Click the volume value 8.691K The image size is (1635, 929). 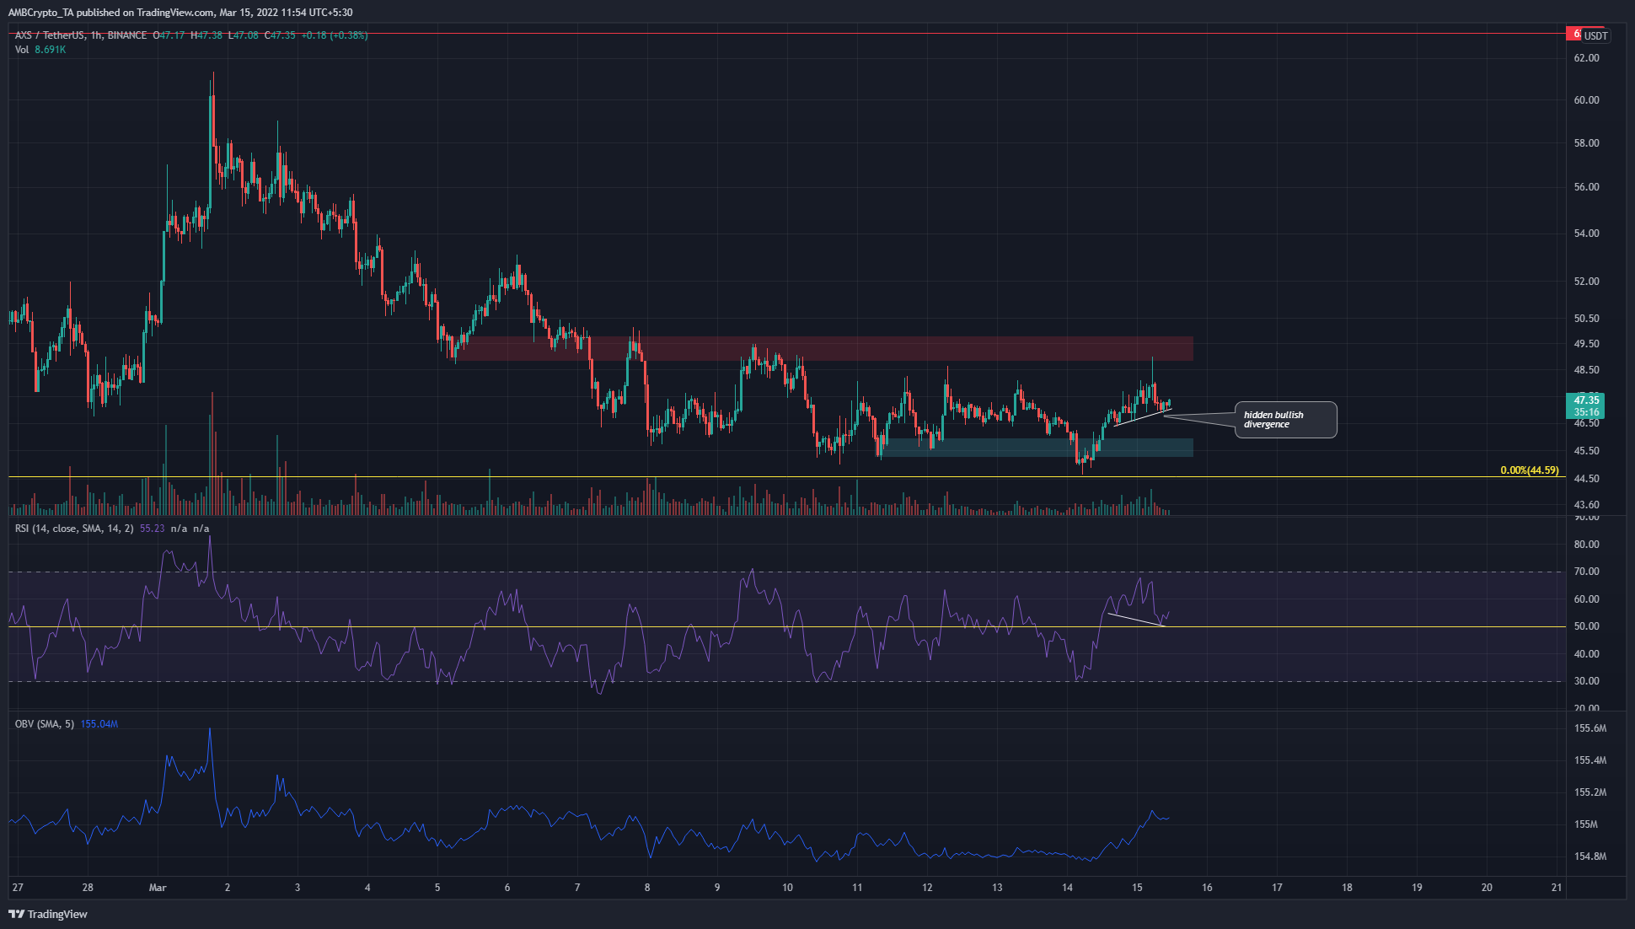[x=50, y=50]
